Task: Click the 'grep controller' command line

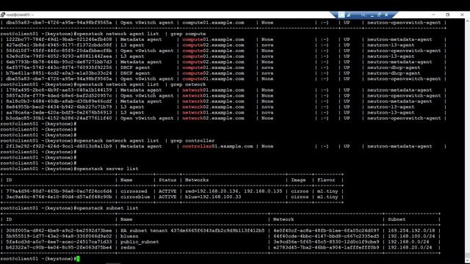Action: click(145, 141)
